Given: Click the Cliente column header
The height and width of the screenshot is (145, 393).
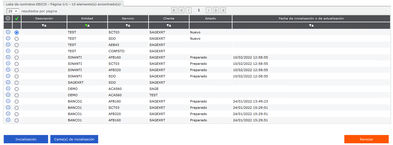Looking at the screenshot, I should click(x=169, y=19).
